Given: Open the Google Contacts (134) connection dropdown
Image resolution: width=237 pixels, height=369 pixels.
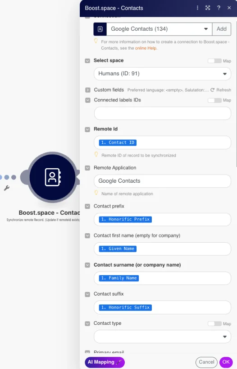Looking at the screenshot, I should [159, 29].
